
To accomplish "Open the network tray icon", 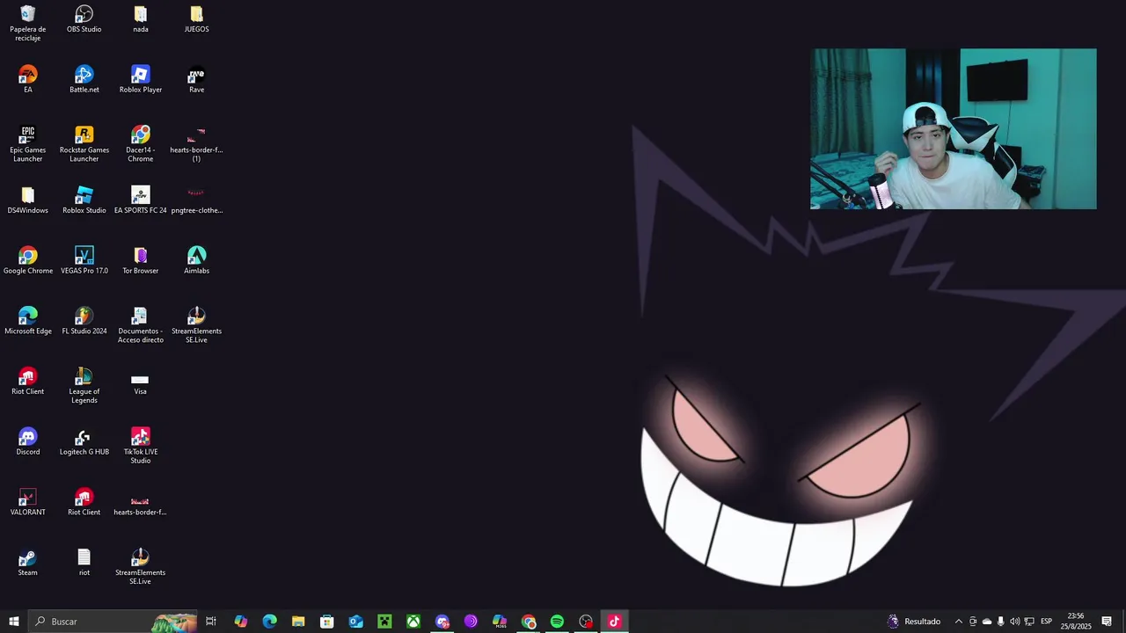I will point(1029,622).
